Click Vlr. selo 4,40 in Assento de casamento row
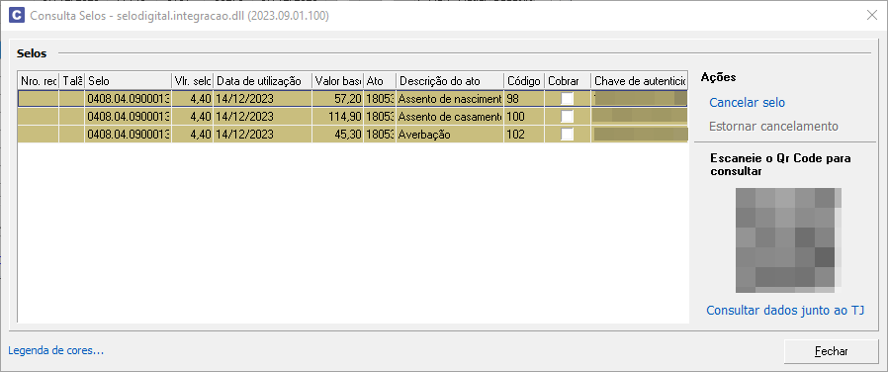The image size is (888, 372). (x=193, y=117)
